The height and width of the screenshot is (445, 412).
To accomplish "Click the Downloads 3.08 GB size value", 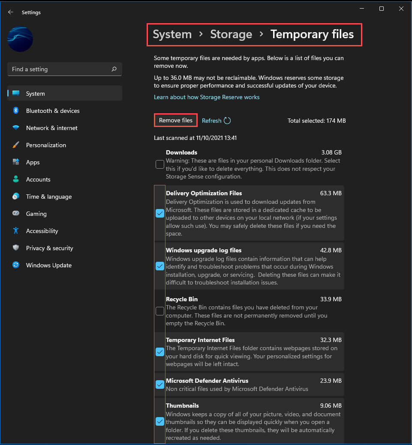I will pos(331,152).
